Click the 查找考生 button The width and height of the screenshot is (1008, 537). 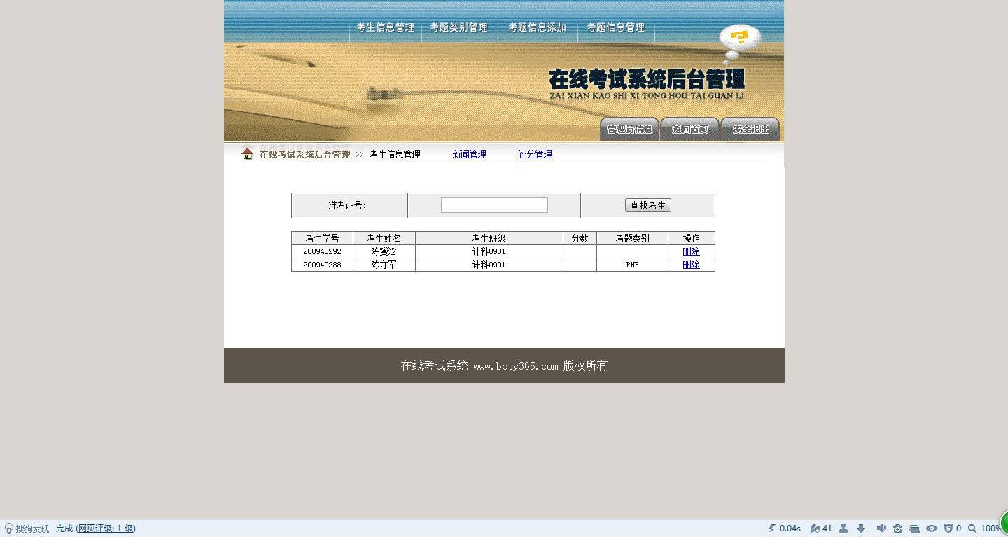pyautogui.click(x=647, y=205)
